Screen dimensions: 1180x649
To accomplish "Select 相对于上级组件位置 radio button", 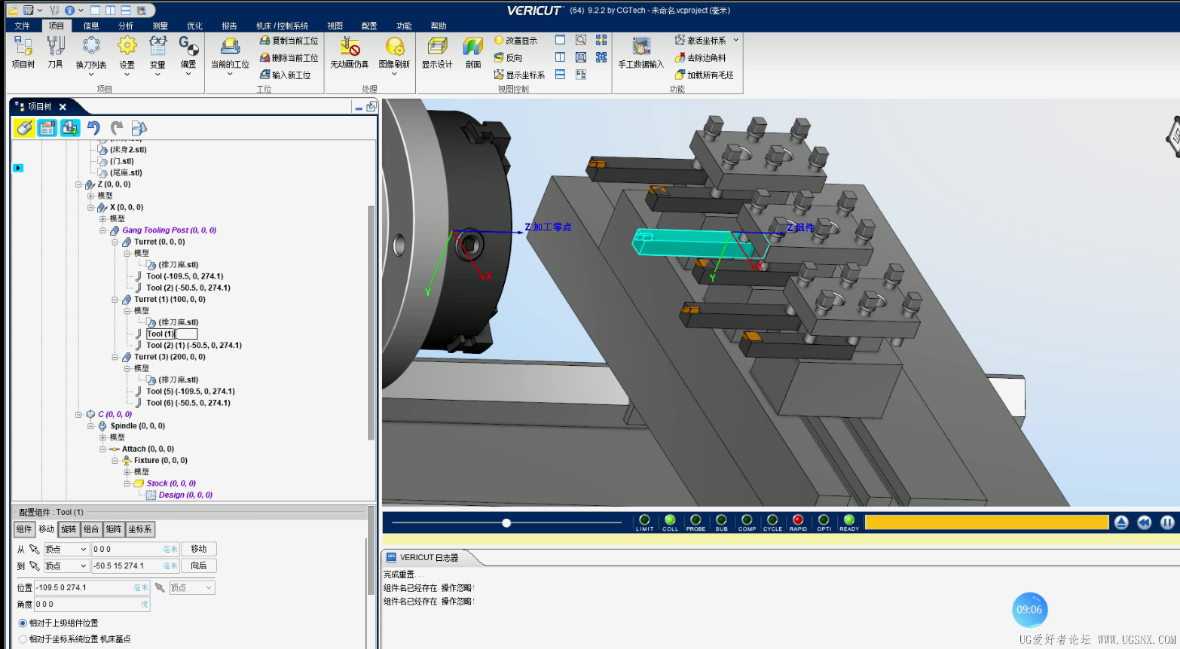I will [23, 623].
